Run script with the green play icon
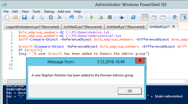 92,17
